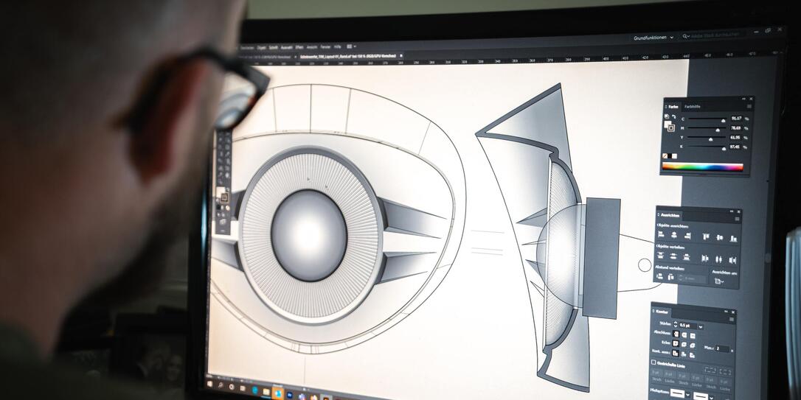Viewport: 801px width, 400px height.
Task: Click the Max miter limit field
Action: pos(722,348)
